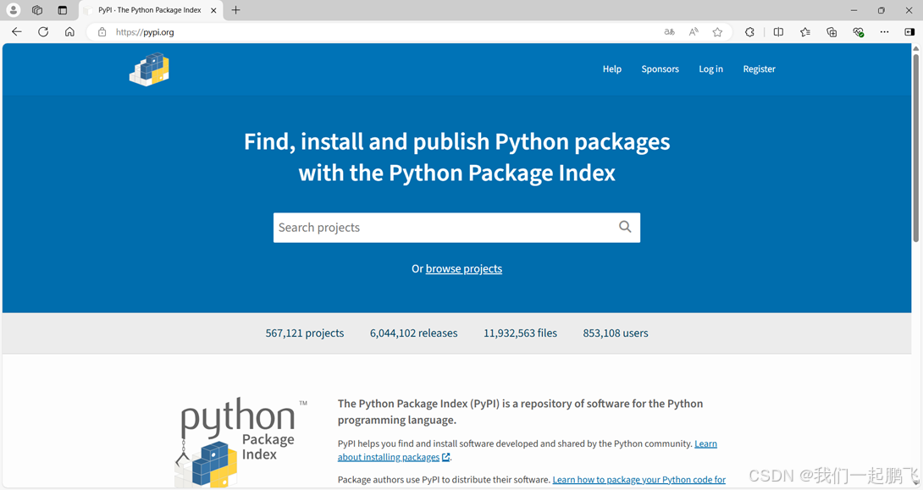Open the Help page
This screenshot has width=923, height=490.
[x=612, y=69]
